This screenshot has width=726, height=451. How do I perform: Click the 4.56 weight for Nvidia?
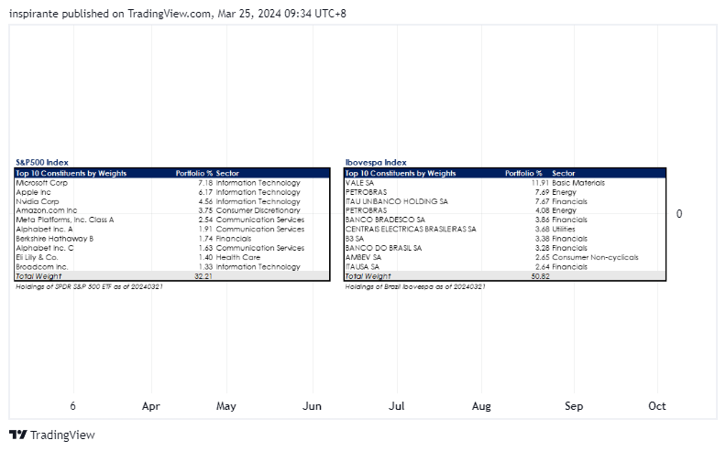[205, 201]
